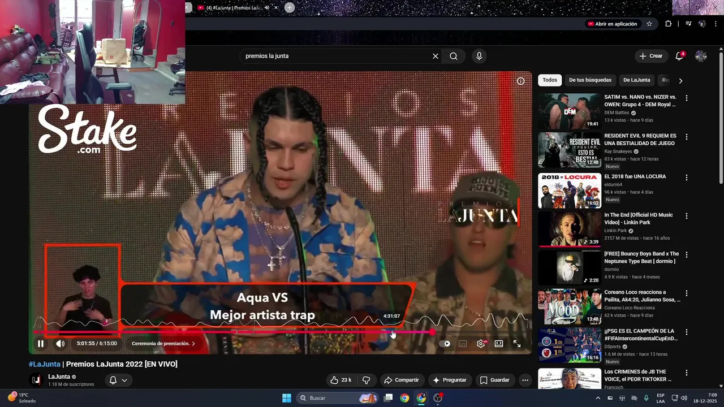This screenshot has width=724, height=407.
Task: Open the ESP LAA language selector
Action: pyautogui.click(x=661, y=398)
